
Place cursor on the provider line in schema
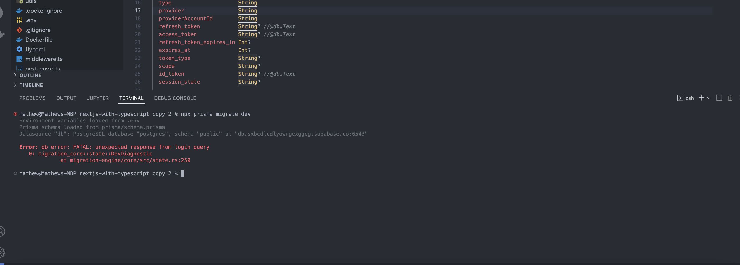click(x=171, y=11)
